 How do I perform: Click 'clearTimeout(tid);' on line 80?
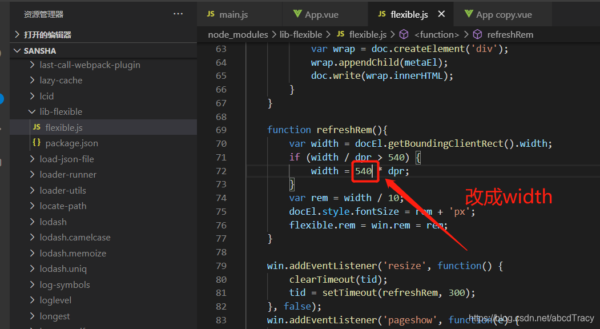(x=339, y=279)
